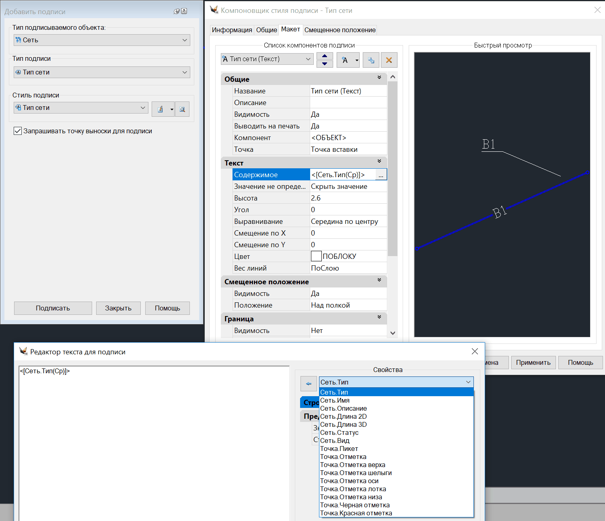Click the Положение value Над полкой
Image resolution: width=605 pixels, height=521 pixels.
click(x=348, y=305)
